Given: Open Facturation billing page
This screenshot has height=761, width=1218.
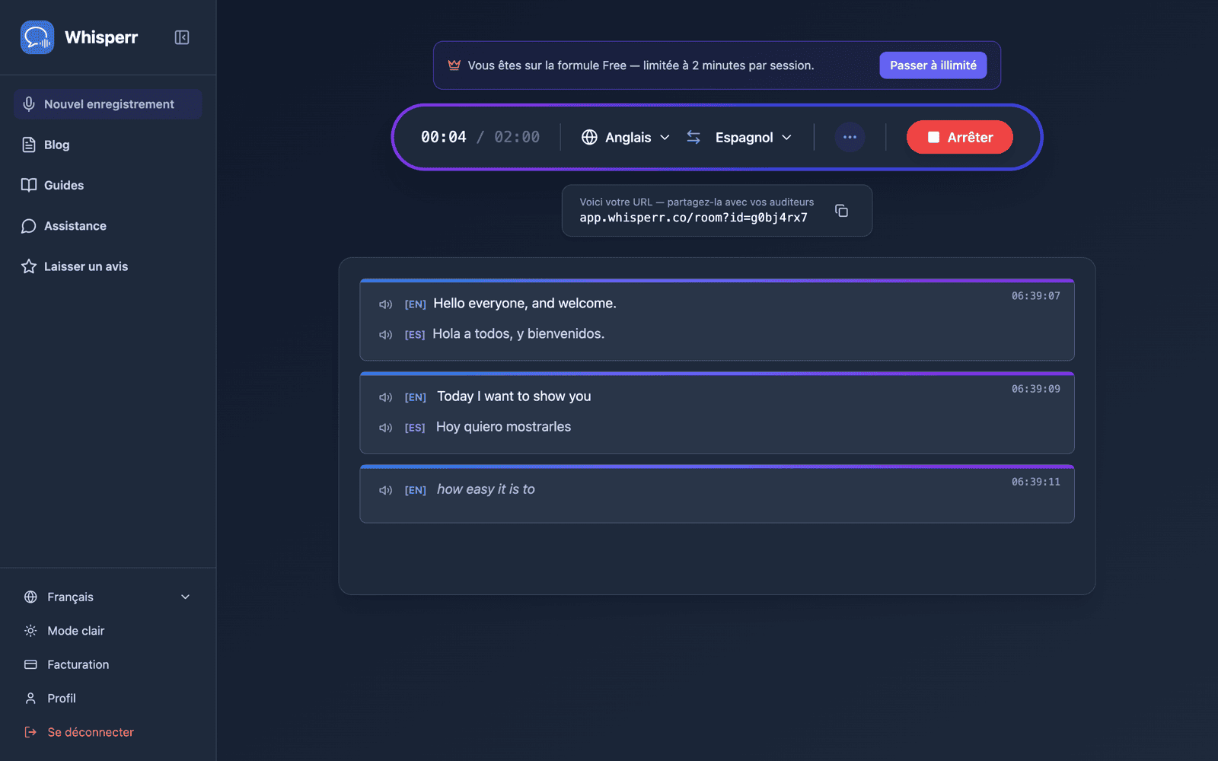Looking at the screenshot, I should [x=107, y=664].
